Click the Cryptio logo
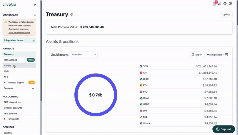This screenshot has width=238, height=135. pyautogui.click(x=9, y=4)
